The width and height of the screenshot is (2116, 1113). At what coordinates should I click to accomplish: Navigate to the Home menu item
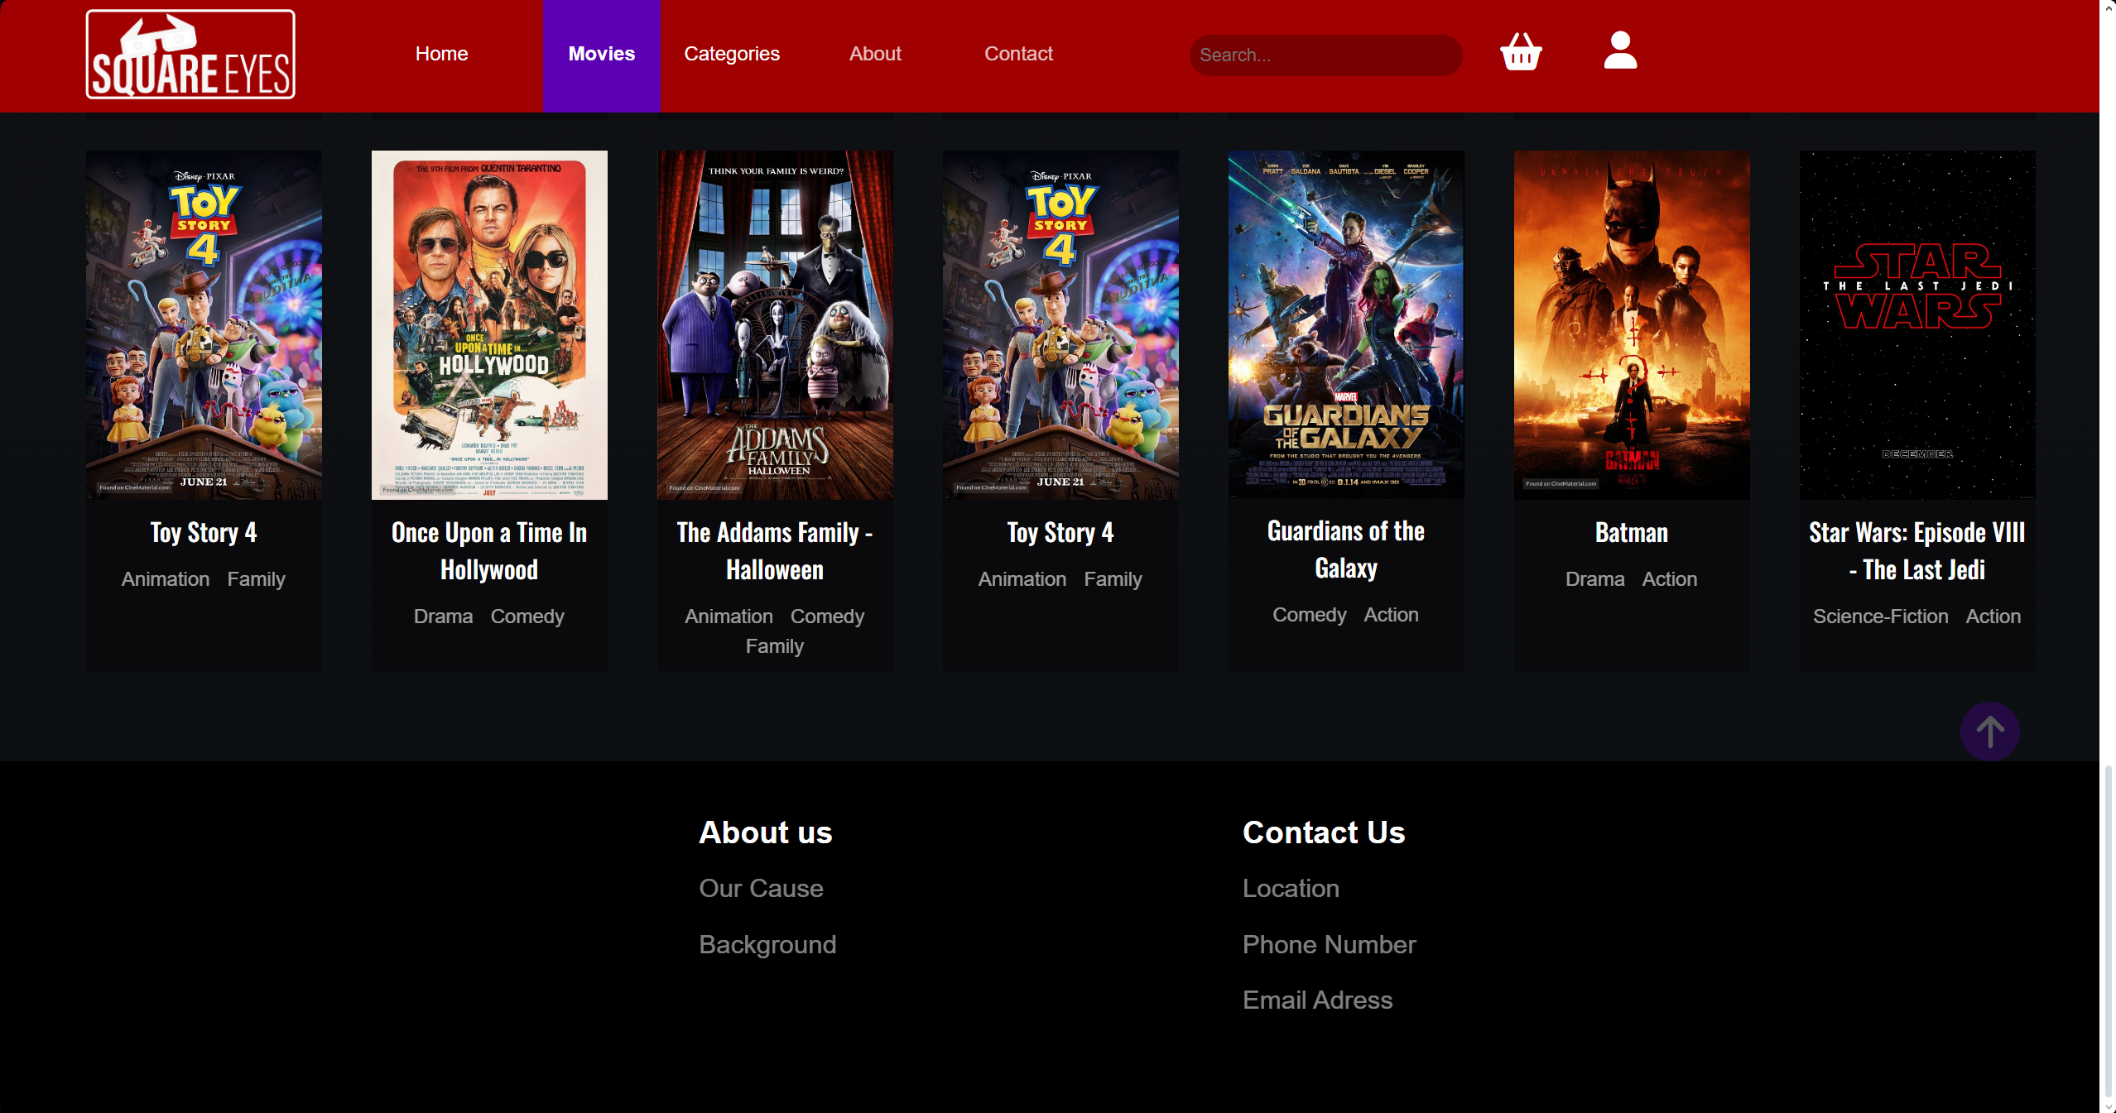[x=441, y=53]
